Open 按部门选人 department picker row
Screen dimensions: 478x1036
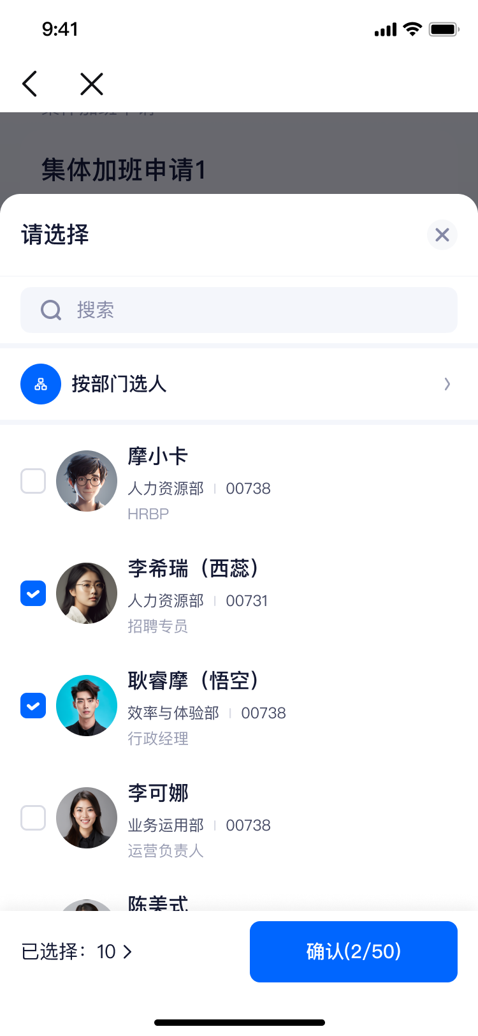pos(239,384)
